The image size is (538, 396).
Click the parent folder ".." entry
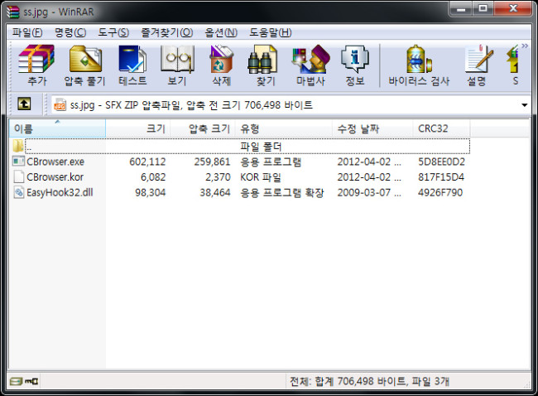(x=30, y=147)
